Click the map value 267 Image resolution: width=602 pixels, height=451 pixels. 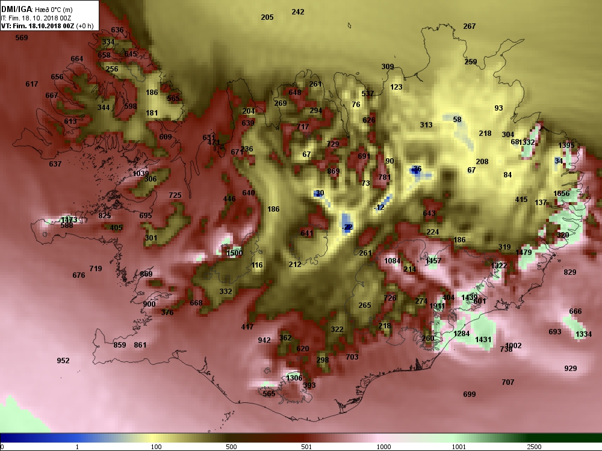coord(469,26)
